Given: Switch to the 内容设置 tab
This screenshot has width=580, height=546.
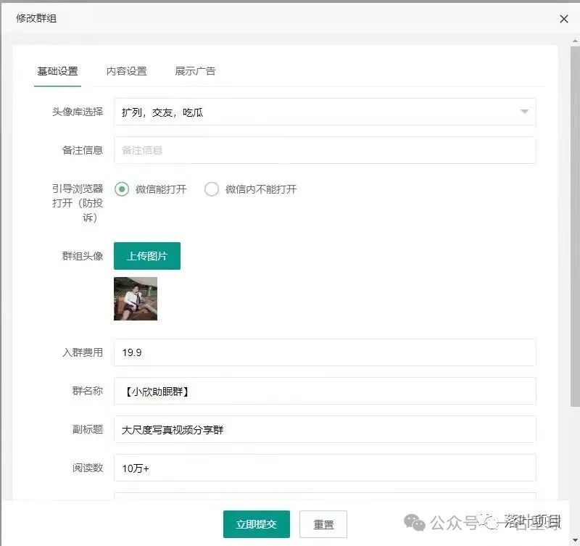Looking at the screenshot, I should coord(128,72).
